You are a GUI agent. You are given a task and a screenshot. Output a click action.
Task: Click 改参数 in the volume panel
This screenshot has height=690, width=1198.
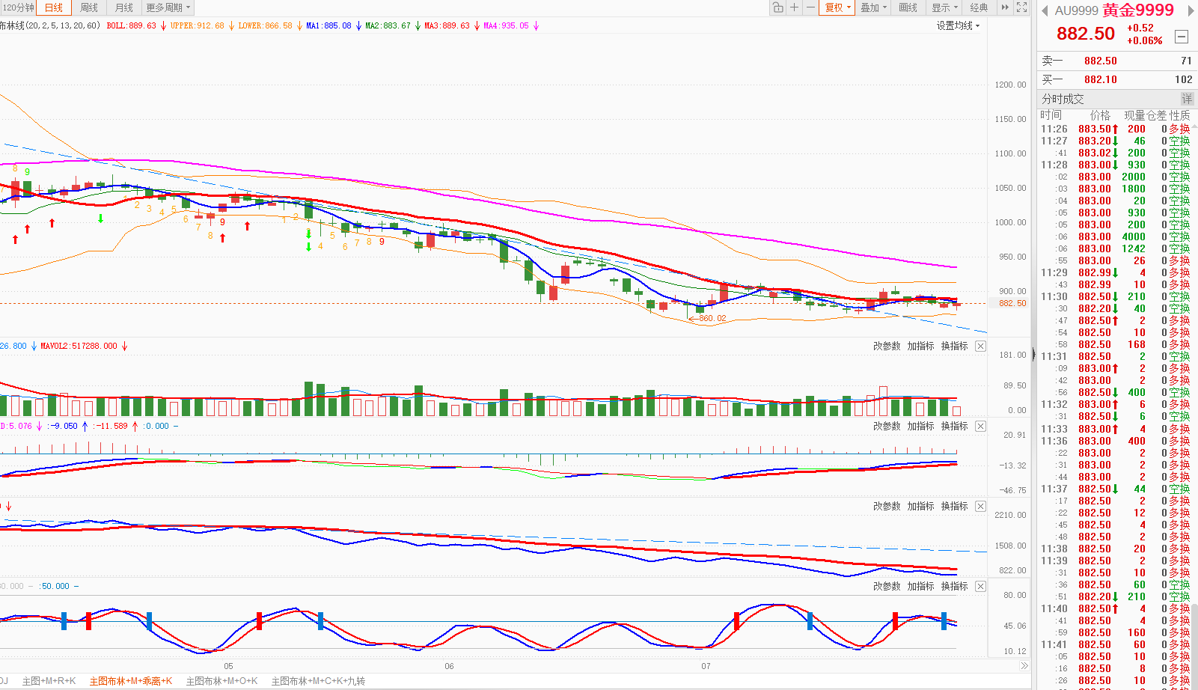coord(887,346)
